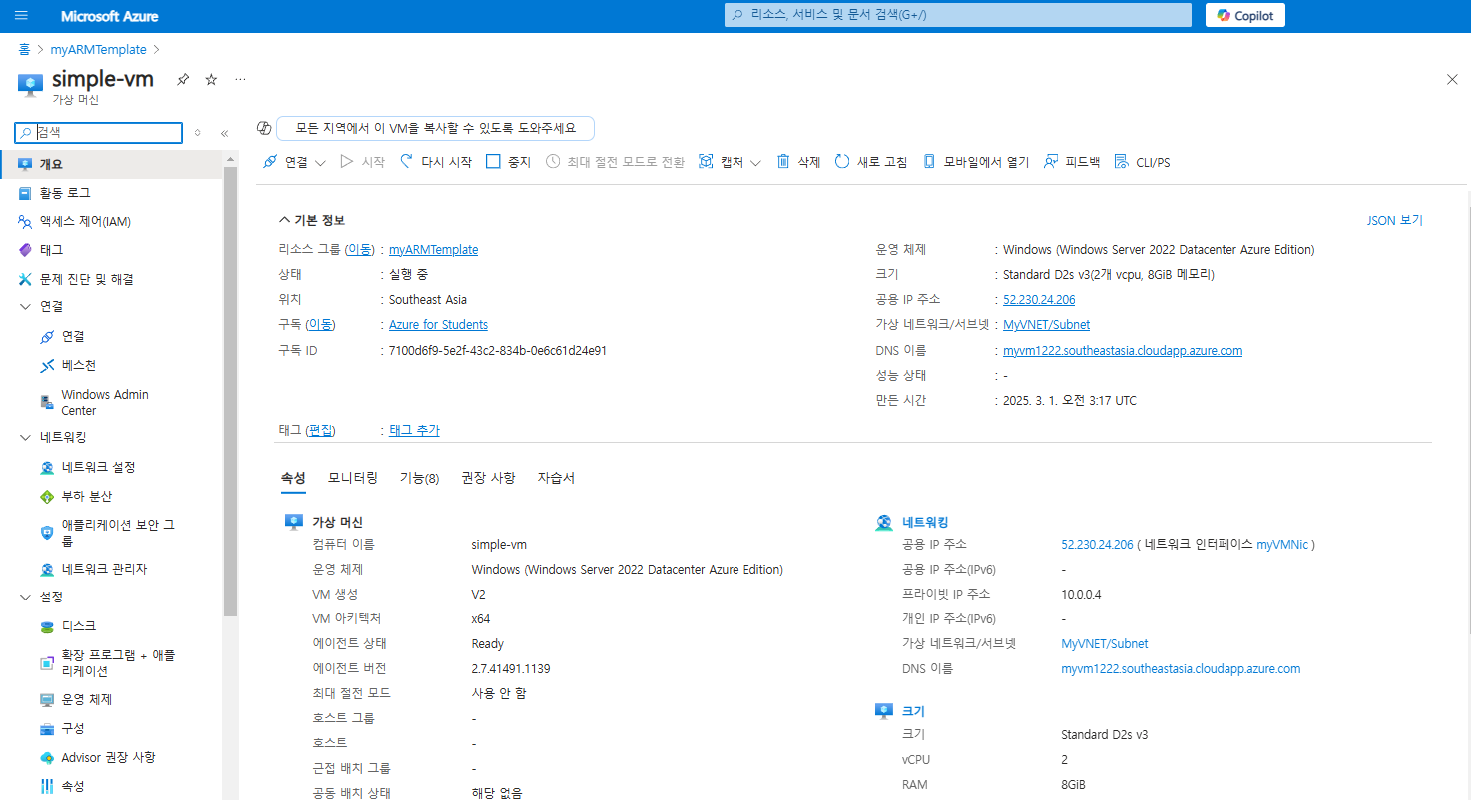Click 편집 next to 태그

click(321, 431)
